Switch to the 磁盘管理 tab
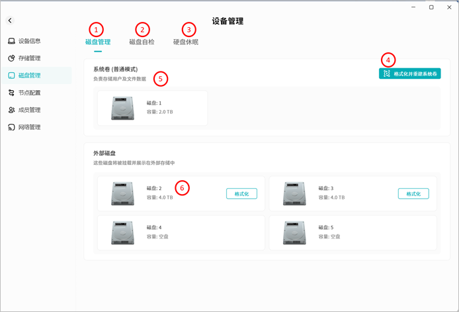Image resolution: width=459 pixels, height=312 pixels. 97,42
